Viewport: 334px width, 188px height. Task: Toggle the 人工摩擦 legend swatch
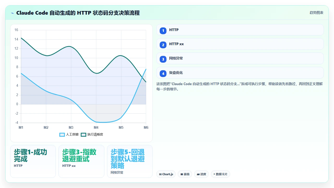click(62, 134)
